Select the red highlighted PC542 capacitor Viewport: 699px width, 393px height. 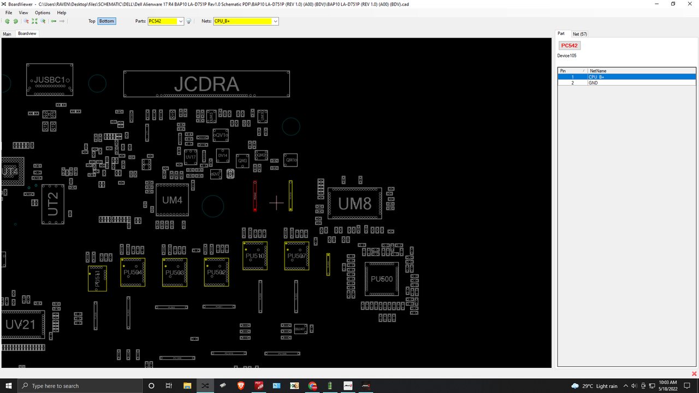(x=255, y=196)
